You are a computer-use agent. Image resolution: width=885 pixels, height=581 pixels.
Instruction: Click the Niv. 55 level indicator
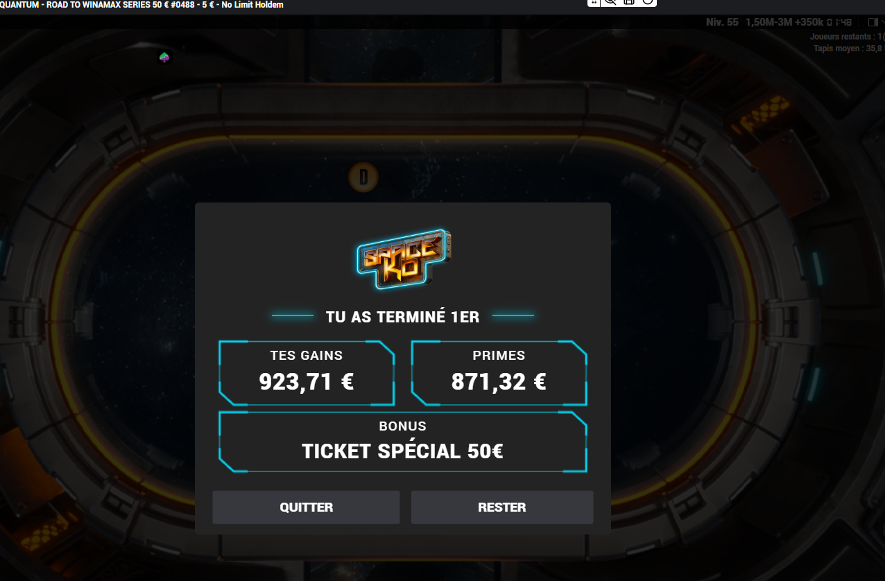pyautogui.click(x=722, y=22)
